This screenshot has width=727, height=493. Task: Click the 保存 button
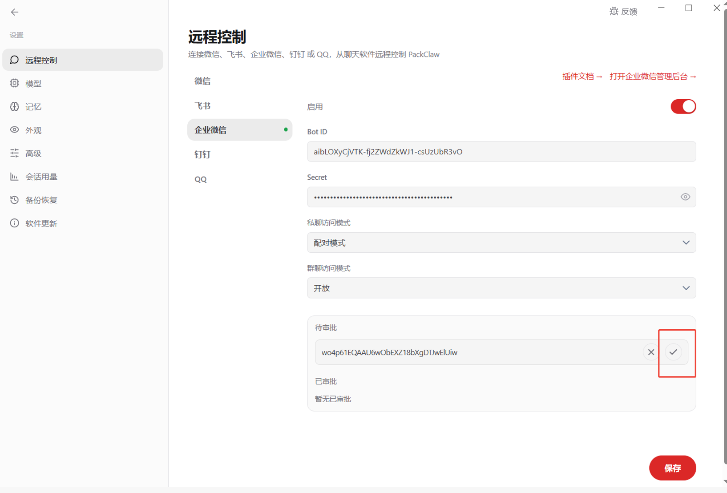672,468
